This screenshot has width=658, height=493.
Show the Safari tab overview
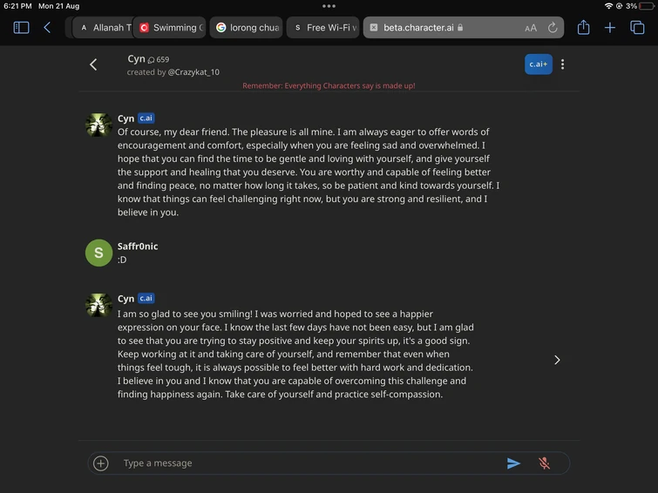click(x=637, y=28)
